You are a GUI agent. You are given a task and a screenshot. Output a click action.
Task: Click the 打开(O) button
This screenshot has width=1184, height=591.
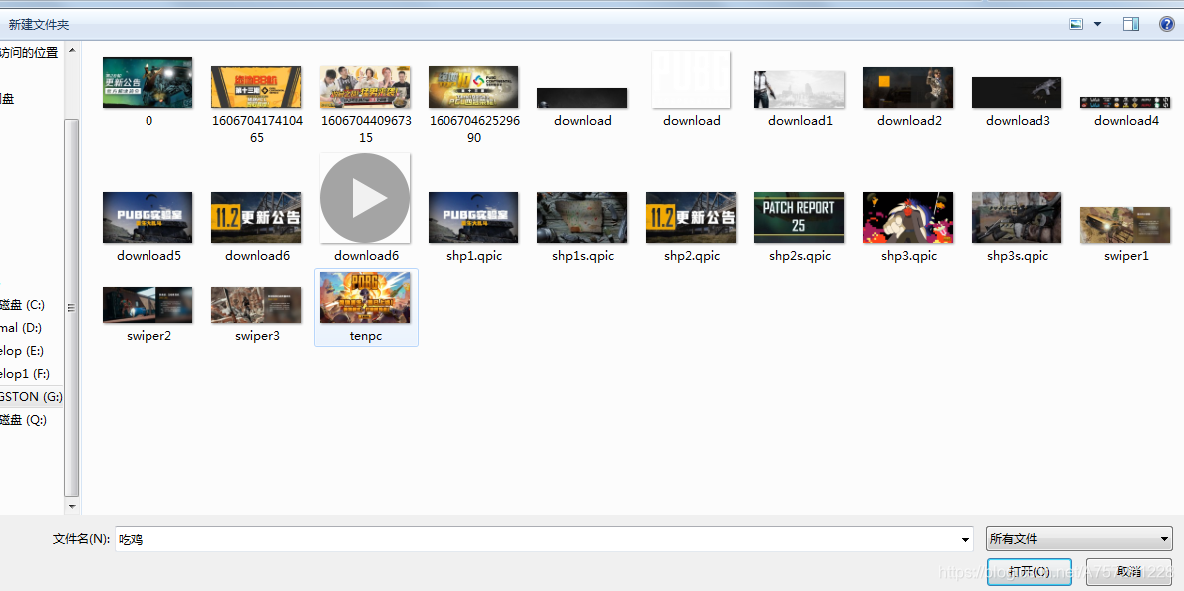click(1030, 571)
